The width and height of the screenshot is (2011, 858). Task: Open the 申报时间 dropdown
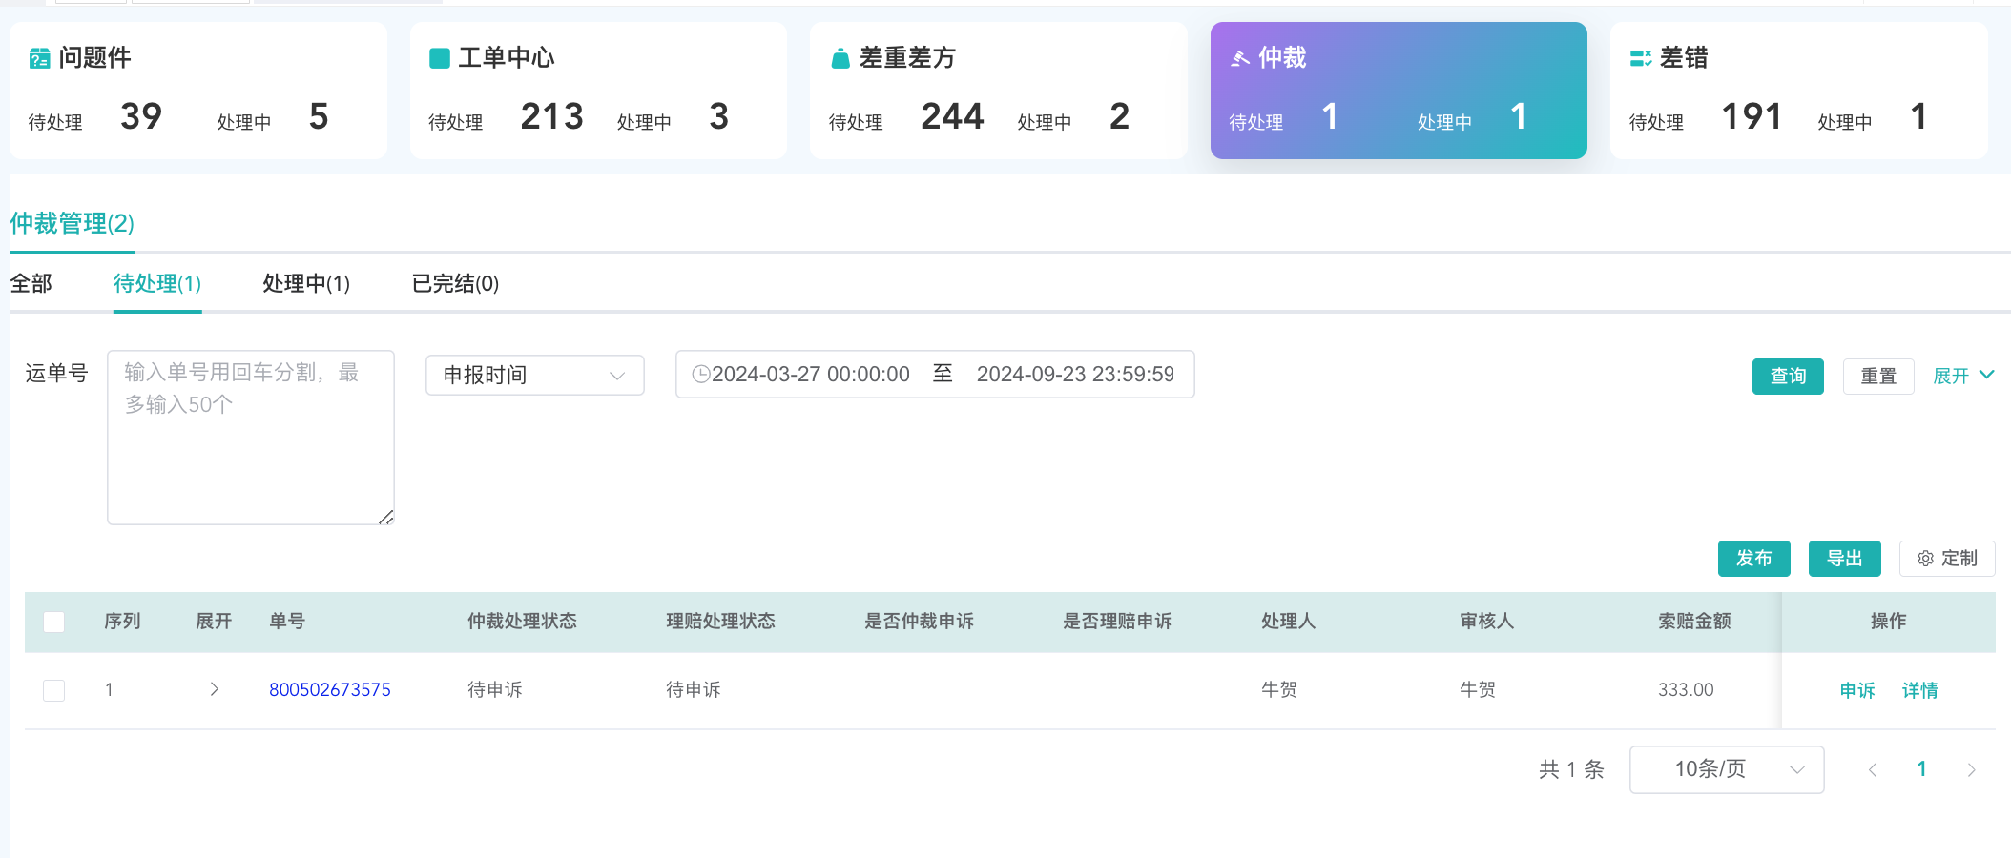[x=535, y=375]
